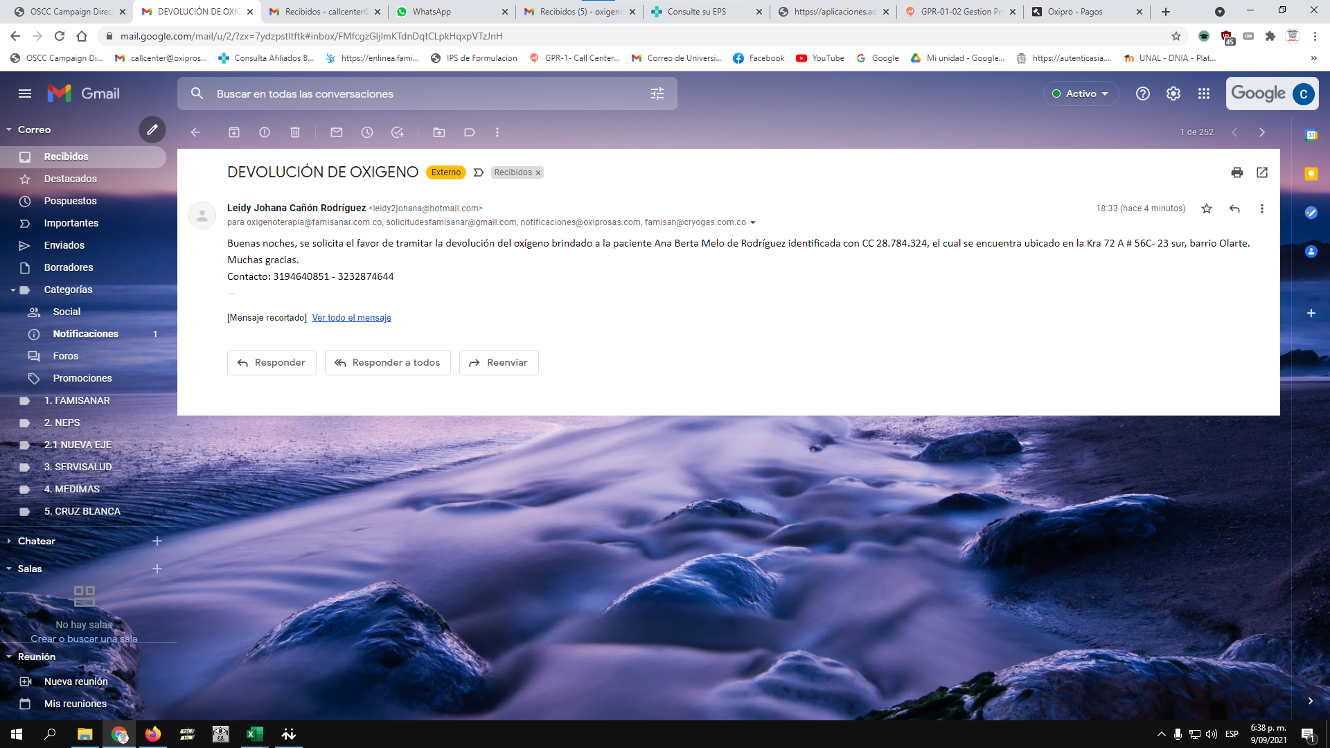
Task: Mark the email as unread
Action: tap(337, 132)
